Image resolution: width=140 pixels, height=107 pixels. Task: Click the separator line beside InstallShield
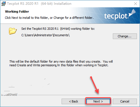(x=78, y=95)
